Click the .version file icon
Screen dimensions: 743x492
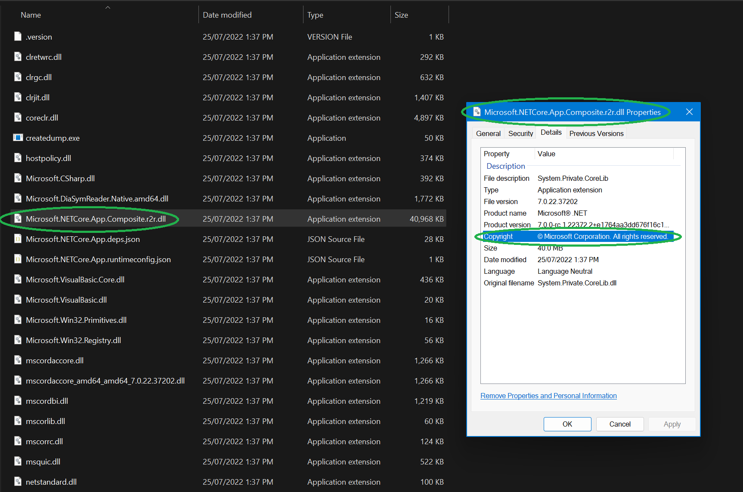point(18,36)
